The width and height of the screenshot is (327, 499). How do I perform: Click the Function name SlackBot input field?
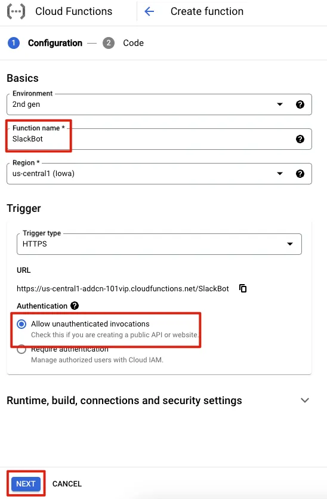(159, 139)
